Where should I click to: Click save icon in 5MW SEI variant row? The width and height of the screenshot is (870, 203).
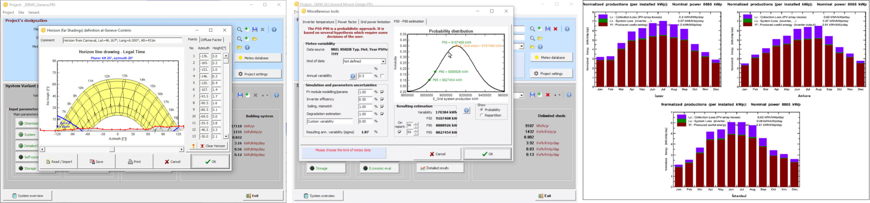coord(533,95)
